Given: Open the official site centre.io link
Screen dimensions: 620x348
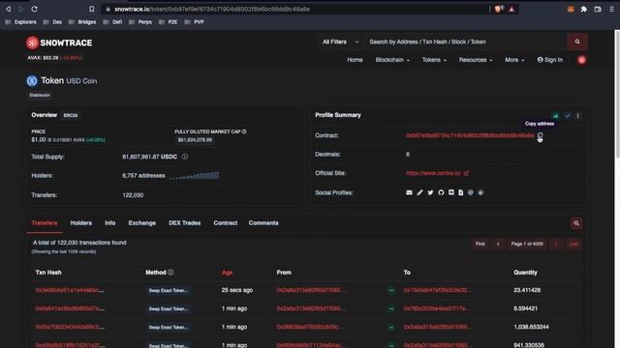Looking at the screenshot, I should (x=437, y=173).
